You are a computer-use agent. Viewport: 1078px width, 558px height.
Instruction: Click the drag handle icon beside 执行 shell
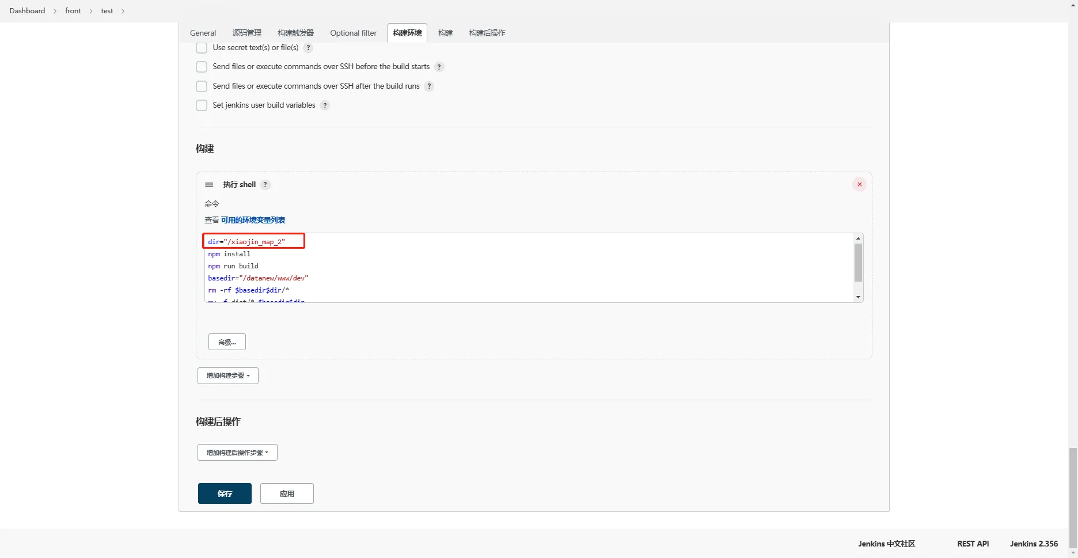tap(209, 185)
